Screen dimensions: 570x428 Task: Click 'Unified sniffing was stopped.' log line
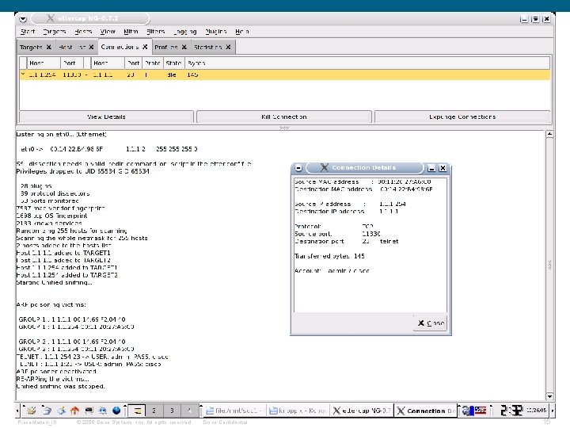click(x=60, y=386)
